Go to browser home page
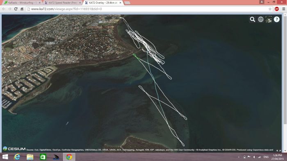The image size is (287, 161). (22, 9)
